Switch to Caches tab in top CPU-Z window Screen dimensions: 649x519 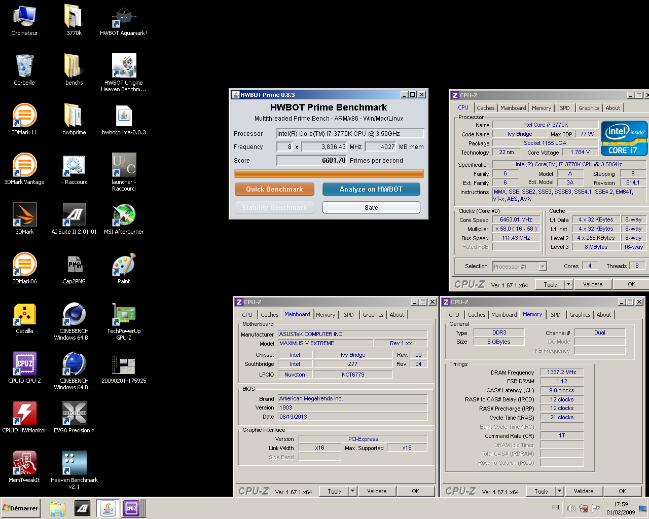click(485, 108)
